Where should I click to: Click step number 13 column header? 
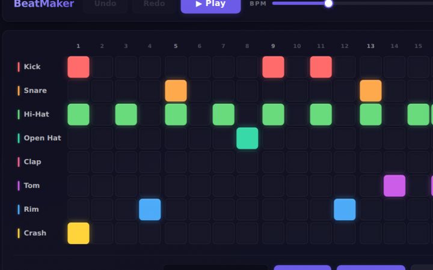coord(370,46)
